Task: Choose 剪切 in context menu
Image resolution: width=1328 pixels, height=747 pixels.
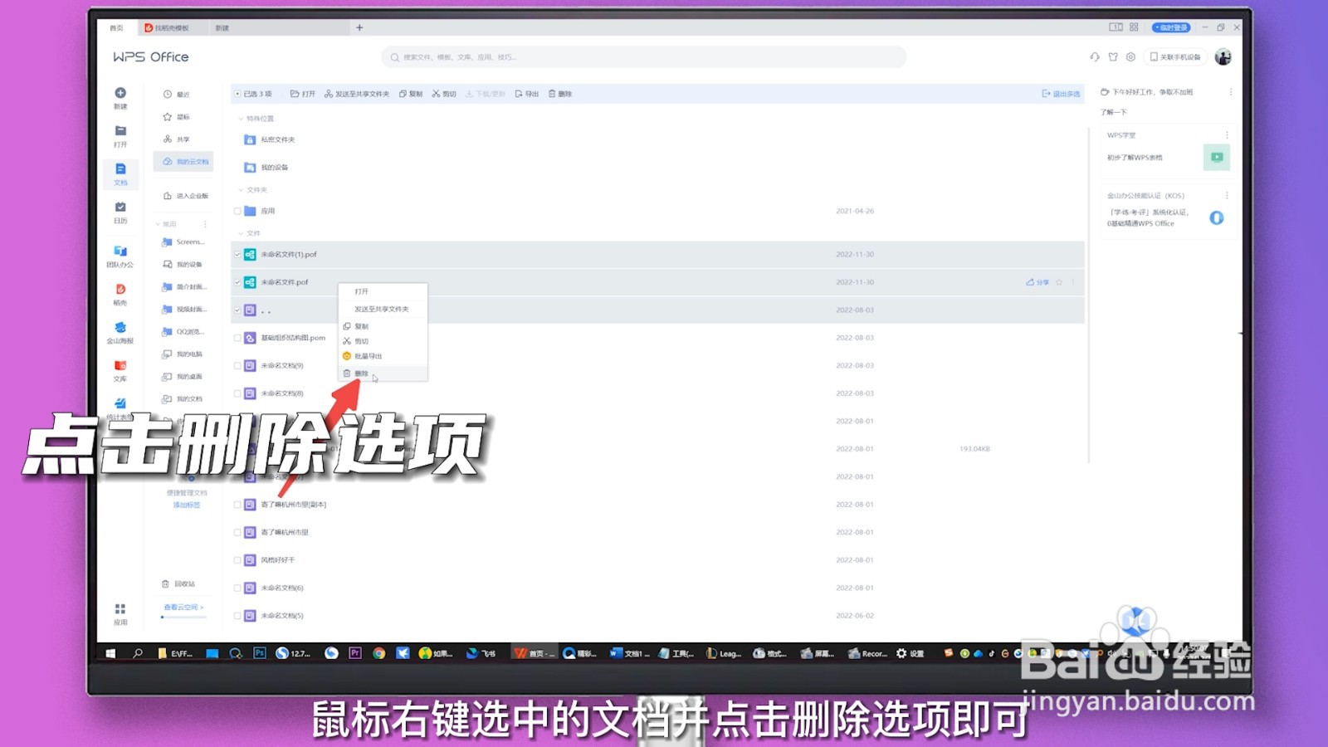Action: tap(383, 341)
